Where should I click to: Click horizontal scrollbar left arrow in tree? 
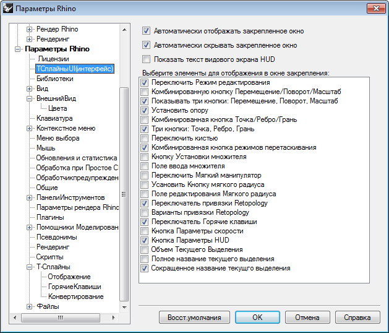click(15, 318)
